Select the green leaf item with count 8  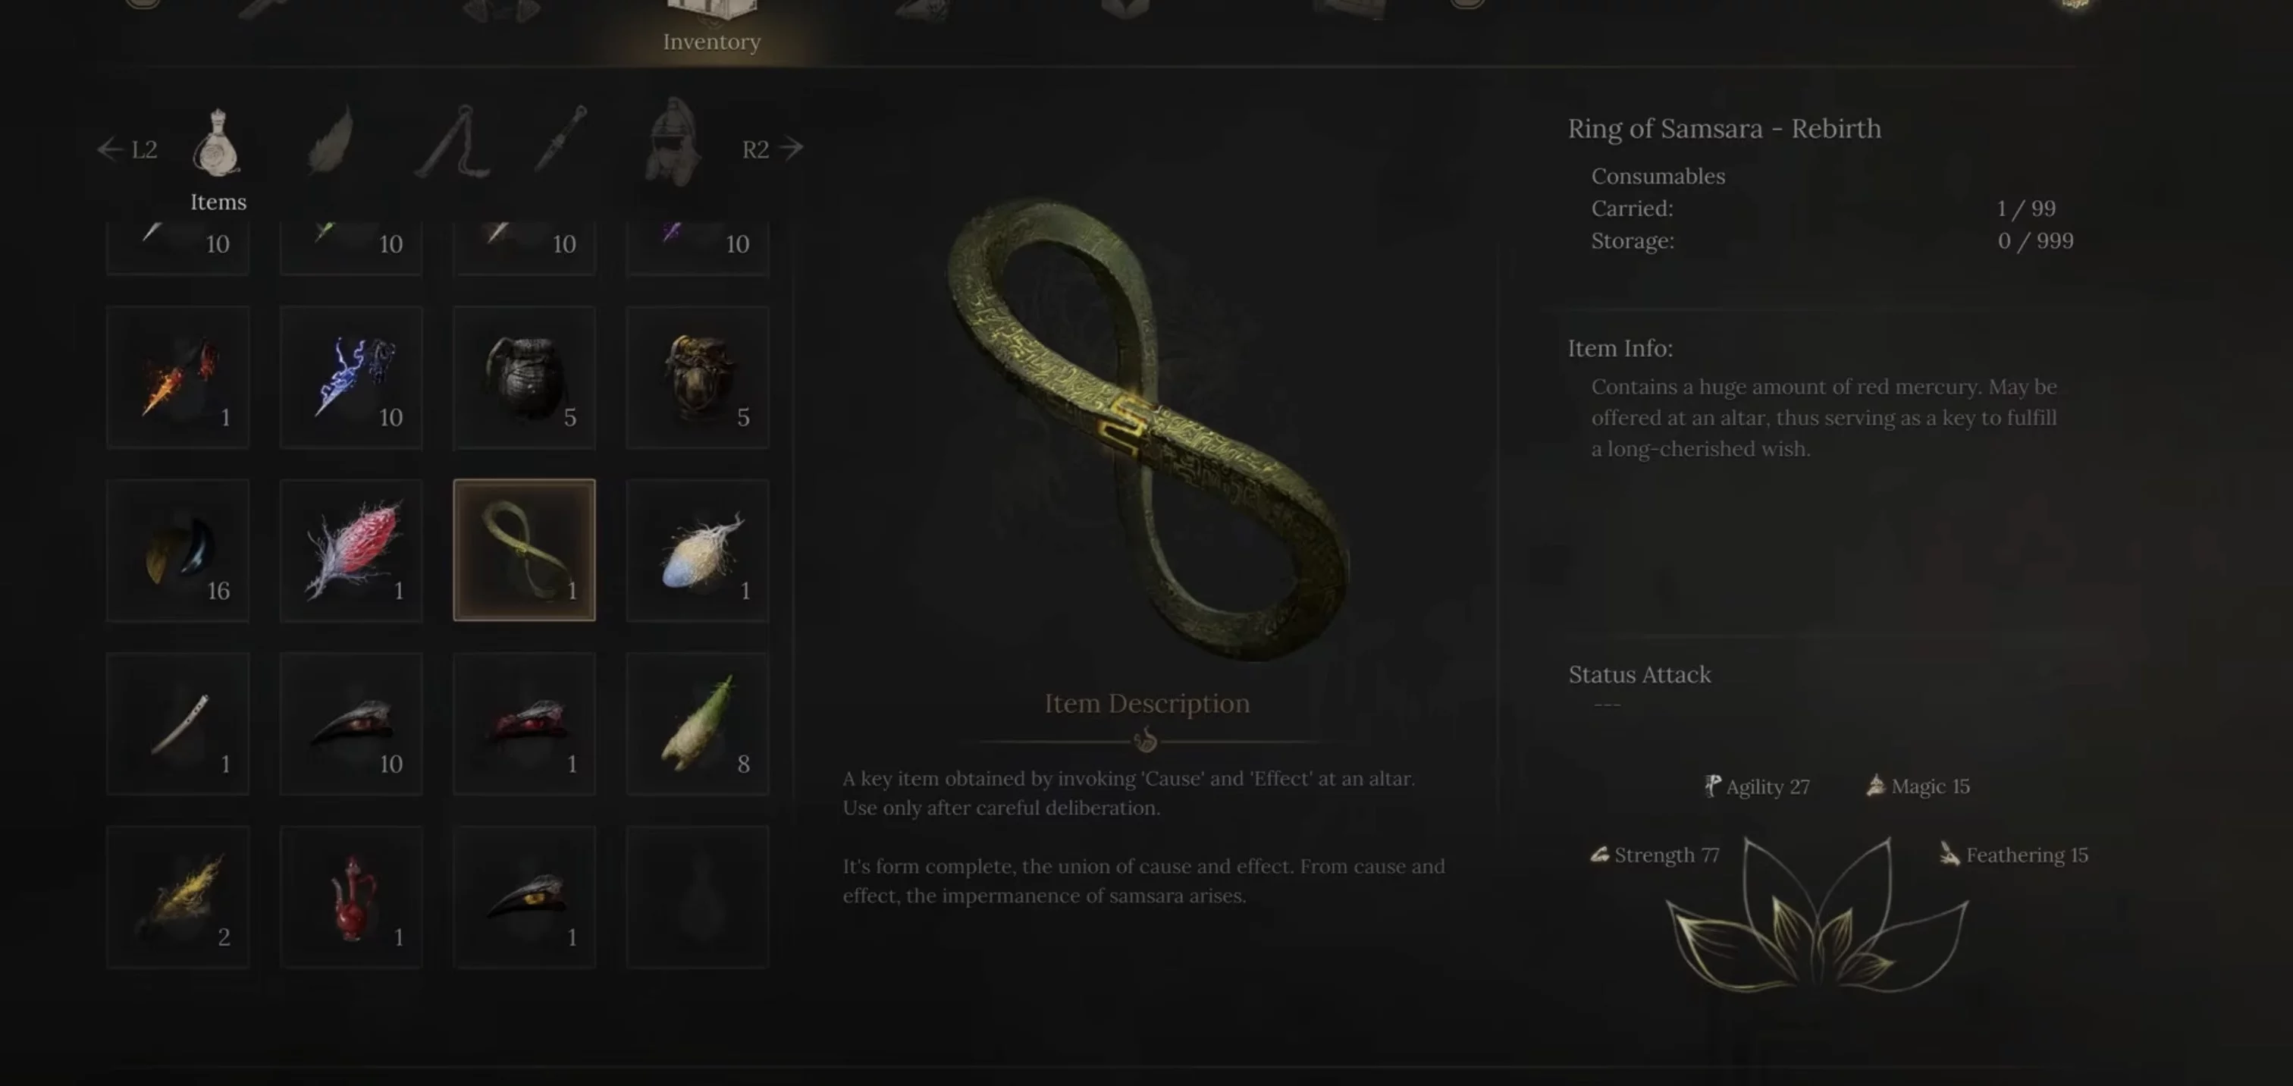(x=697, y=723)
